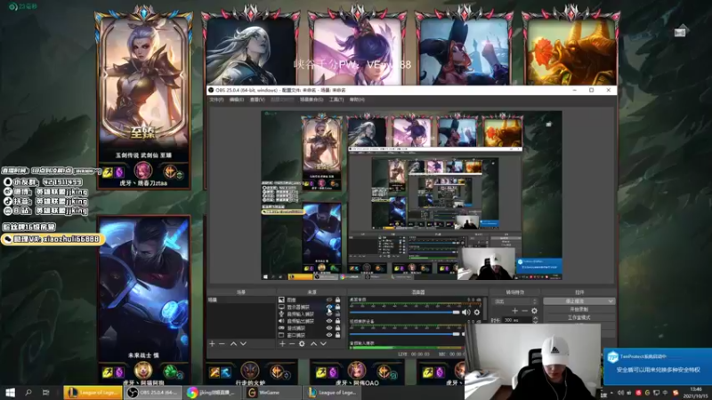Open the Windows Start menu
This screenshot has height=400, width=712.
pyautogui.click(x=10, y=392)
